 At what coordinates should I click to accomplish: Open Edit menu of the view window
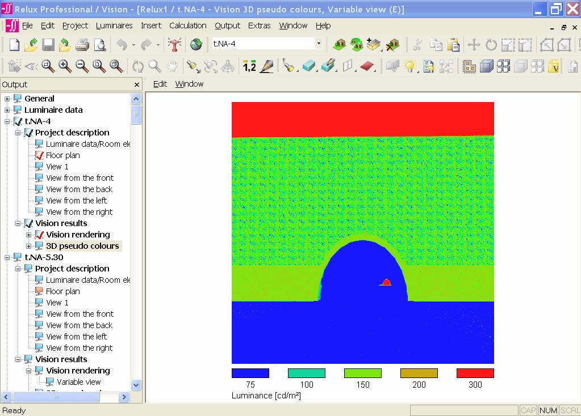160,84
